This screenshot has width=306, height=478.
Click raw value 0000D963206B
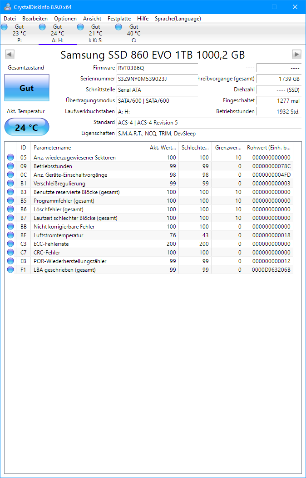coord(271,269)
